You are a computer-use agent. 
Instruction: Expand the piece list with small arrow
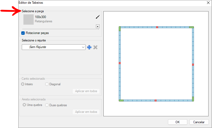[x=98, y=26]
